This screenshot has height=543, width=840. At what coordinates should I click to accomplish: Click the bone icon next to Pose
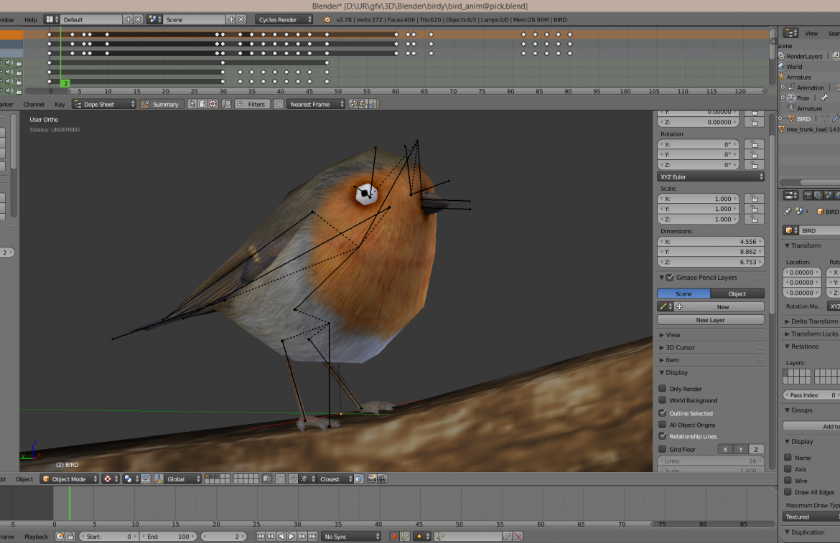pyautogui.click(x=824, y=98)
